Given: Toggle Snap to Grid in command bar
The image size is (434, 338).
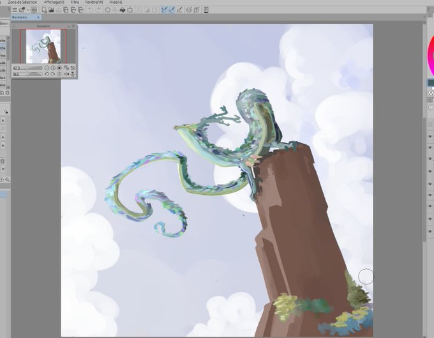Looking at the screenshot, I should point(179,10).
